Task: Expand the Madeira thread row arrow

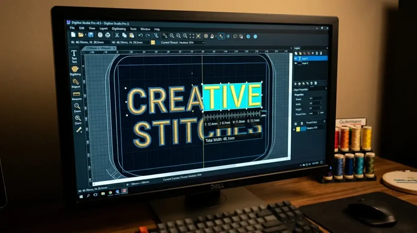Action: pyautogui.click(x=294, y=129)
